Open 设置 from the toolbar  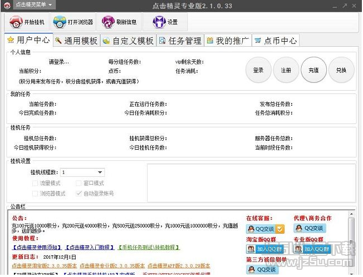165,22
